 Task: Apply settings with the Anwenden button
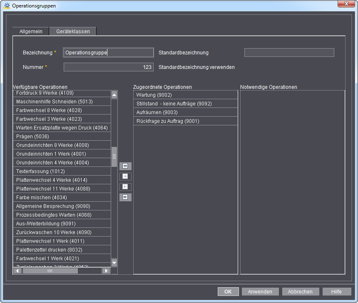point(260,291)
